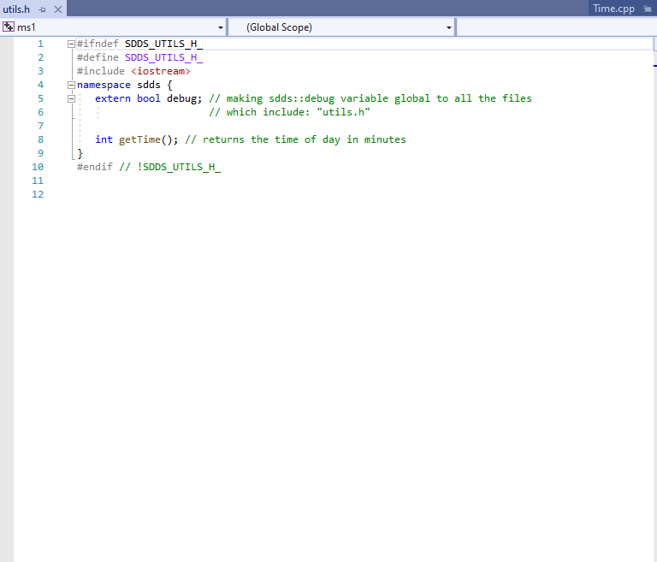Click the debug variable name on line 5
Screen dimensions: 657x562
pos(182,99)
